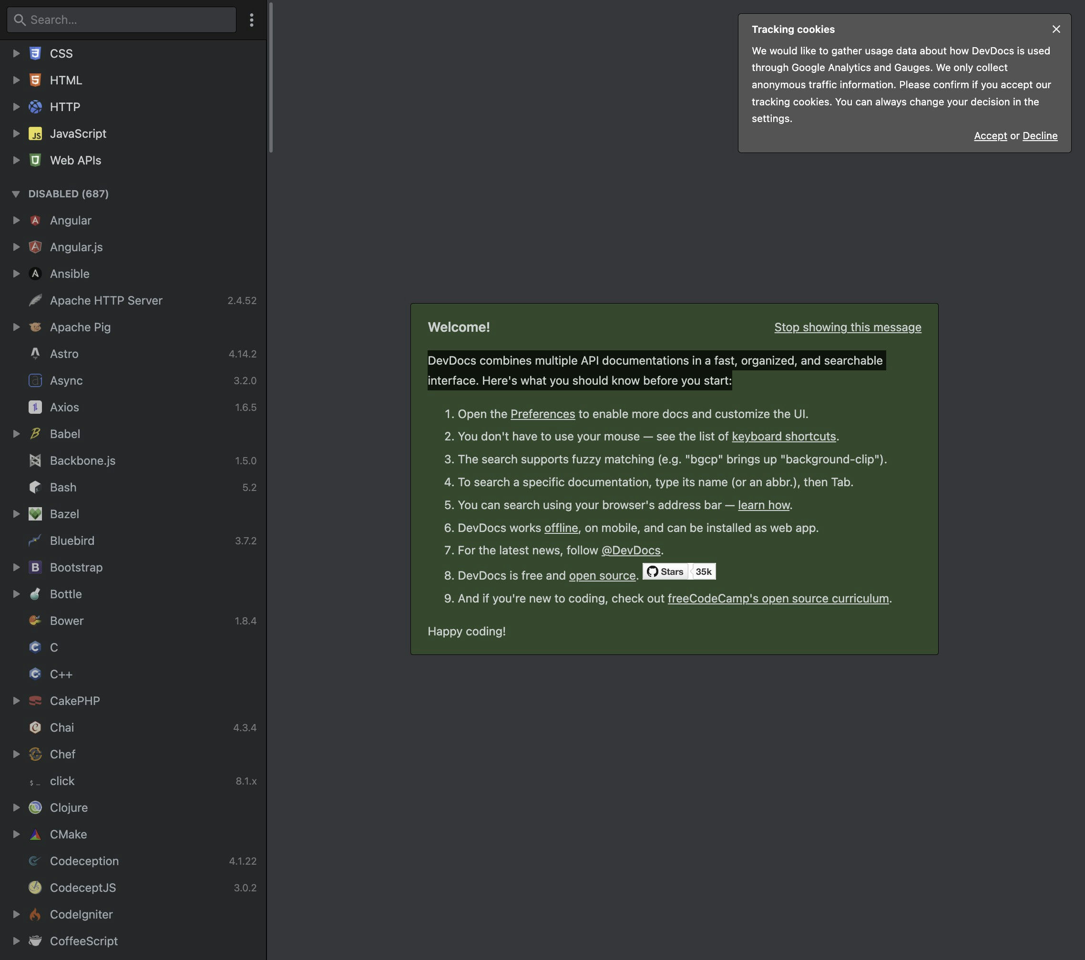Screen dimensions: 1085x960
Task: Click the HTML5 shield icon
Action: pyautogui.click(x=35, y=80)
